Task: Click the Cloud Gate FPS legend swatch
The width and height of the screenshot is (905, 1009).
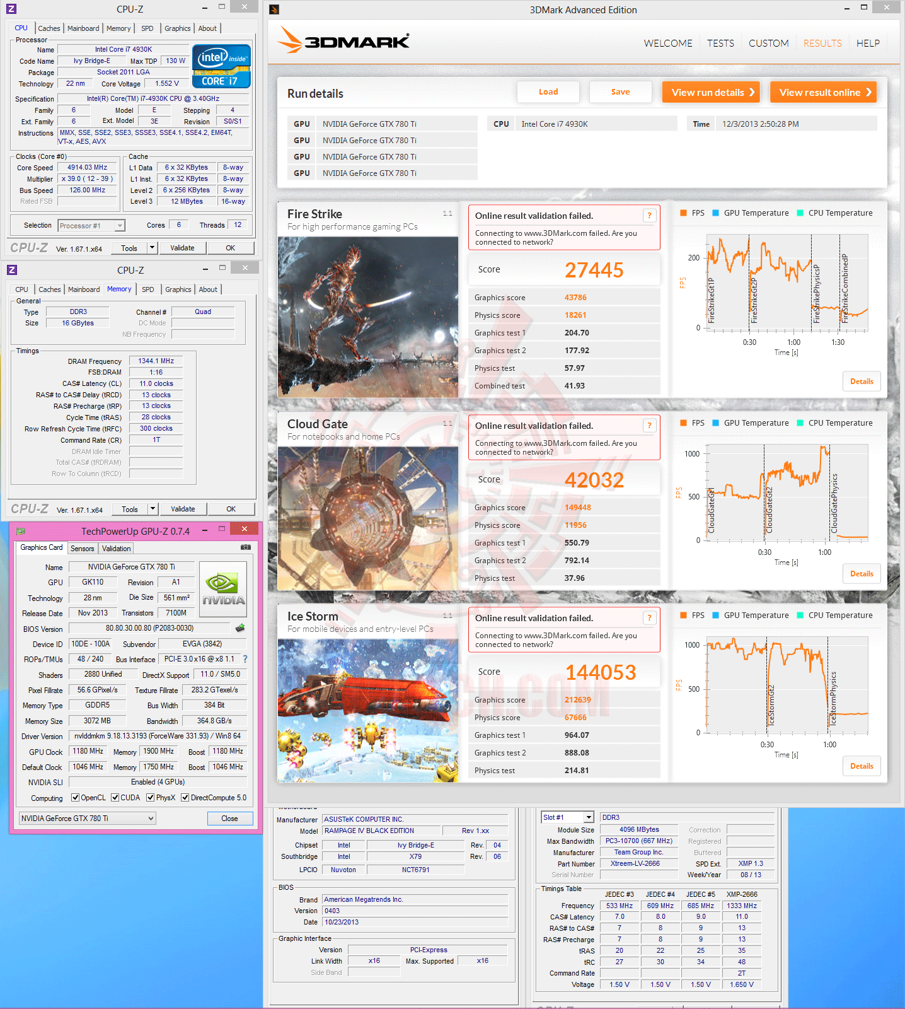Action: pos(683,423)
